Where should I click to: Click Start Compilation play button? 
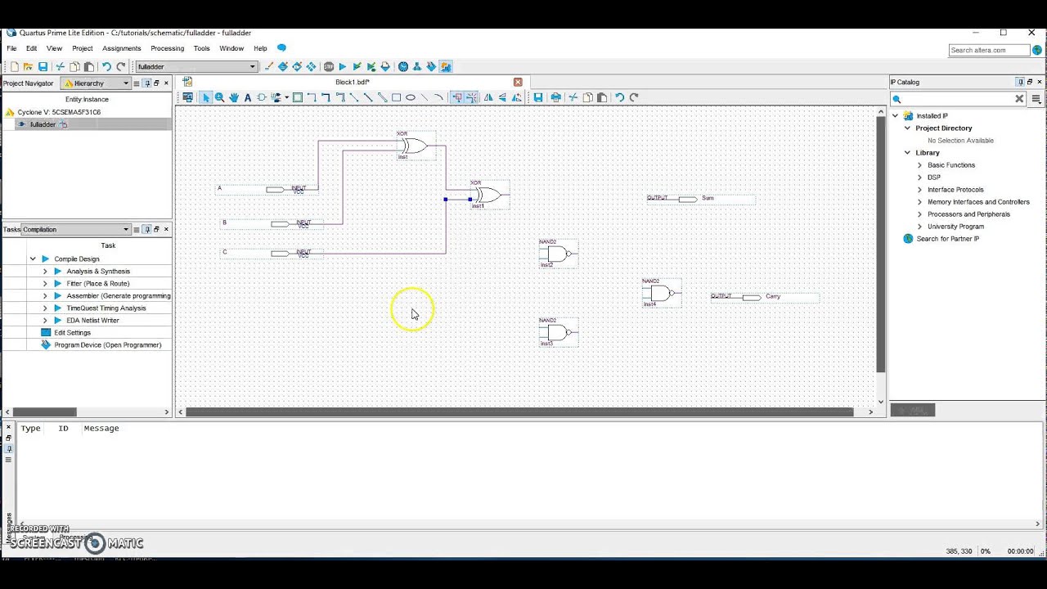coord(343,66)
